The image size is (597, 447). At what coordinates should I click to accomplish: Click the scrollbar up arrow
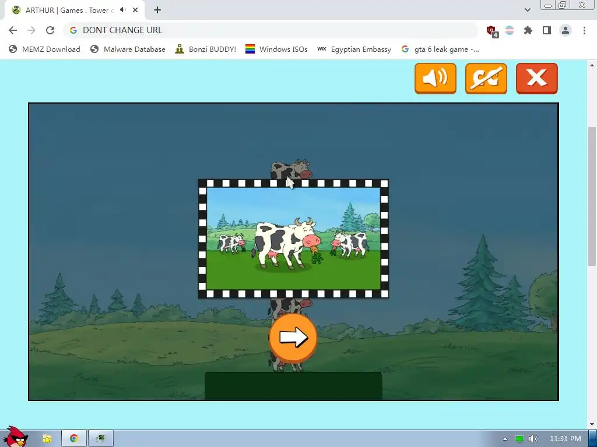(592, 65)
